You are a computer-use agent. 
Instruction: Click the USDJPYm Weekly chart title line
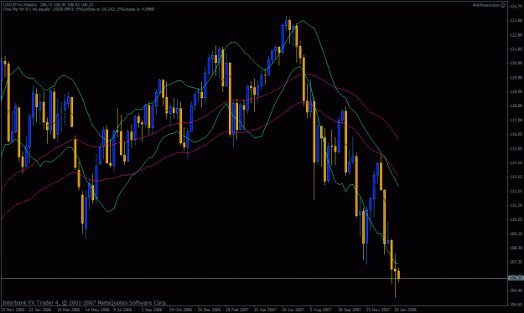coord(48,5)
